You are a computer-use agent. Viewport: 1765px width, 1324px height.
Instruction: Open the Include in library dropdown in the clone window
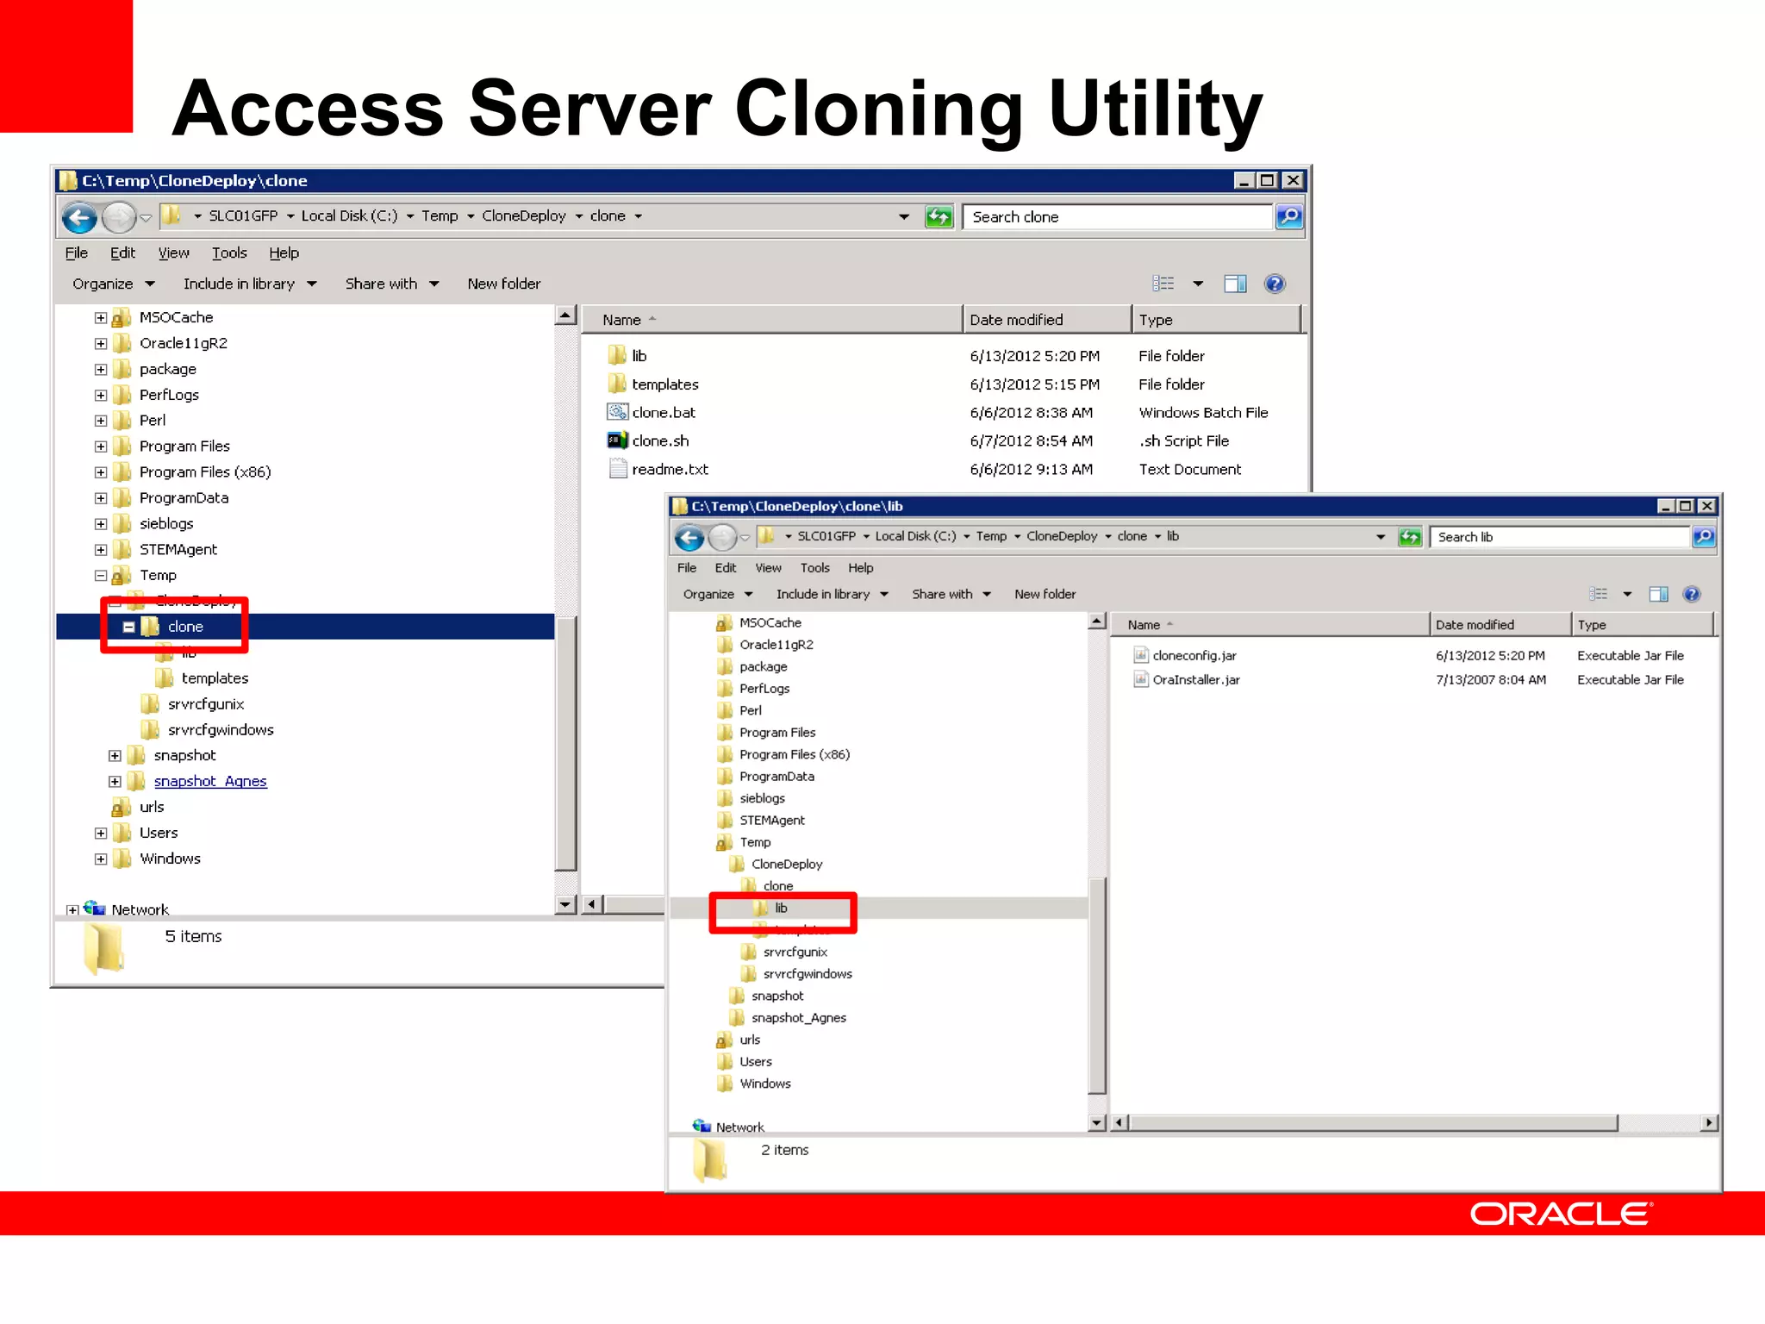pyautogui.click(x=250, y=284)
